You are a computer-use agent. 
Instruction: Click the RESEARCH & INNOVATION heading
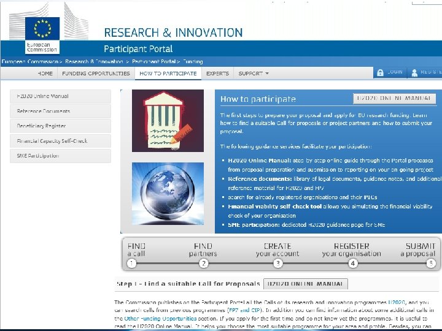click(173, 32)
